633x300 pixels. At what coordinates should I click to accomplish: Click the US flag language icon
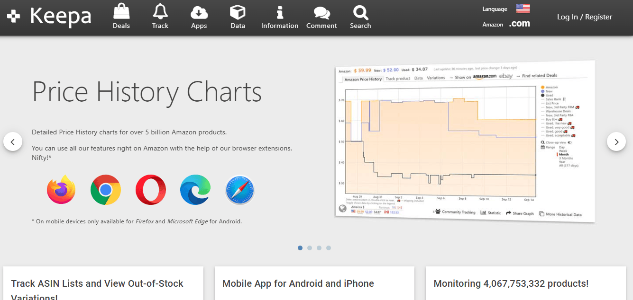523,9
